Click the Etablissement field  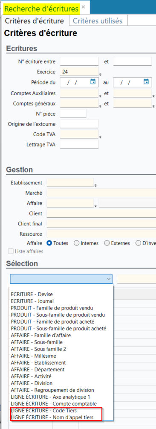(70, 183)
